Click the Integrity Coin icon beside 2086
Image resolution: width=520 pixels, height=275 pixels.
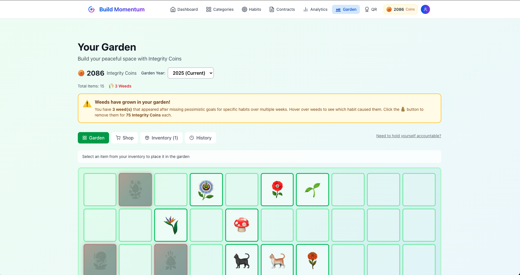click(81, 73)
